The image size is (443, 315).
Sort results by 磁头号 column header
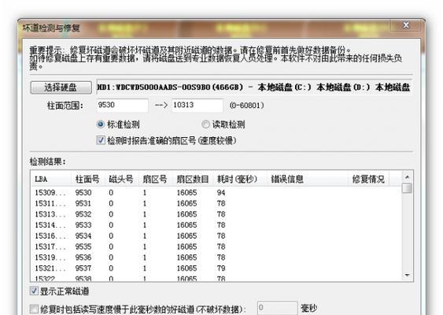[x=121, y=179]
